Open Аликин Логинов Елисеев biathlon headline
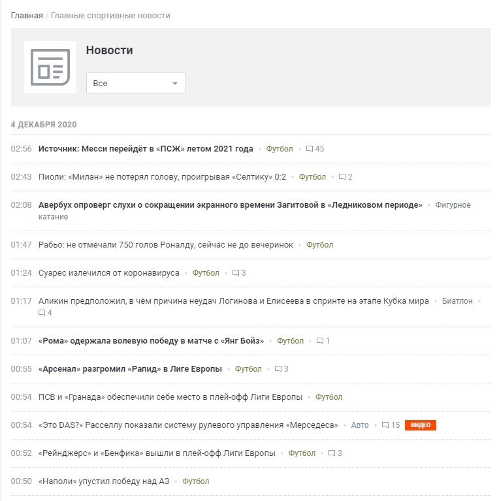Viewport: 497px width, 501px height. point(234,301)
